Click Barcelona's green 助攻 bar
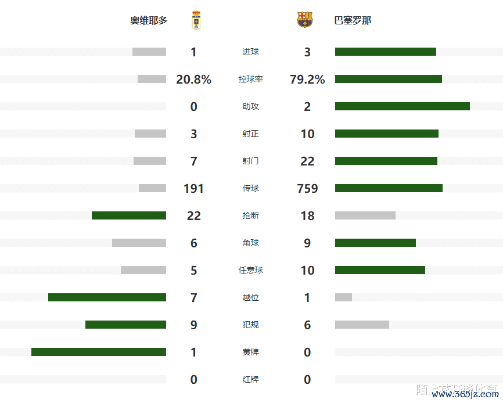This screenshot has height=403, width=503. coord(402,106)
